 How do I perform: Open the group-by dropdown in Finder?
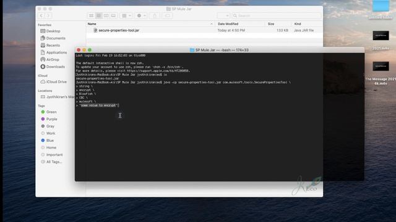tap(126, 15)
